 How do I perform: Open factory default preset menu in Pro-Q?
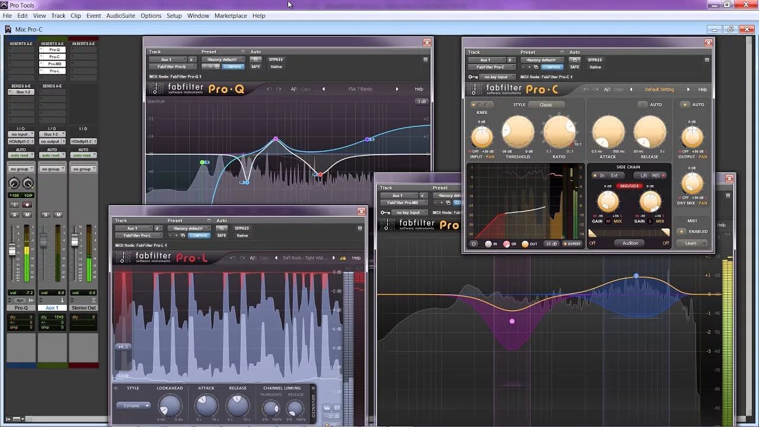click(x=222, y=59)
